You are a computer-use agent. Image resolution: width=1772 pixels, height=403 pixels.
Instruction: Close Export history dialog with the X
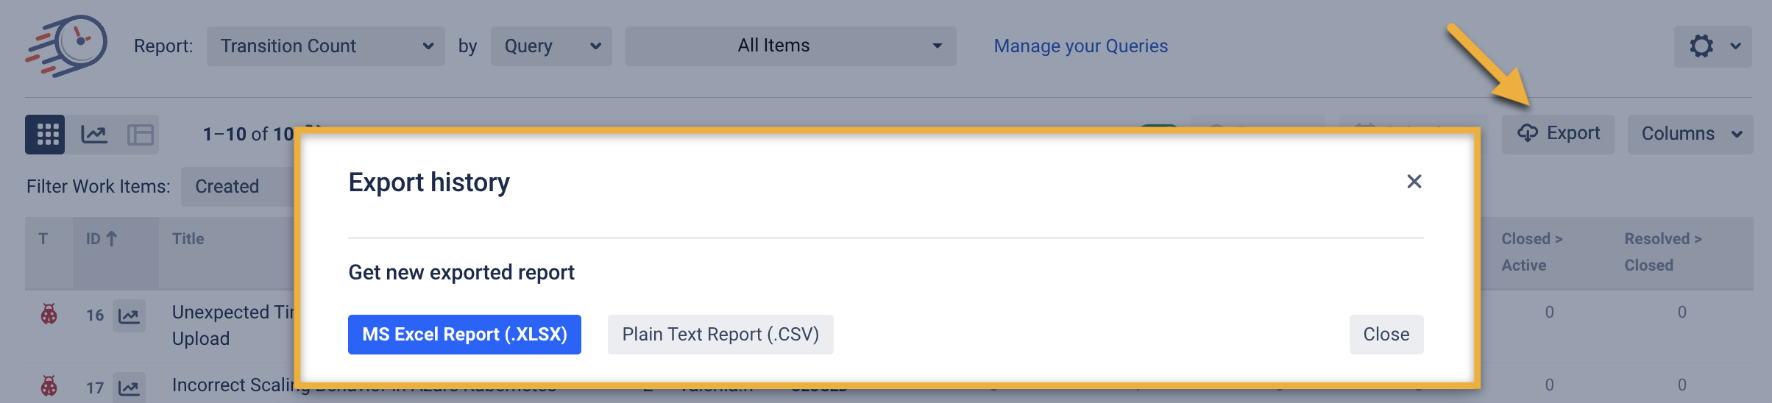(x=1414, y=182)
